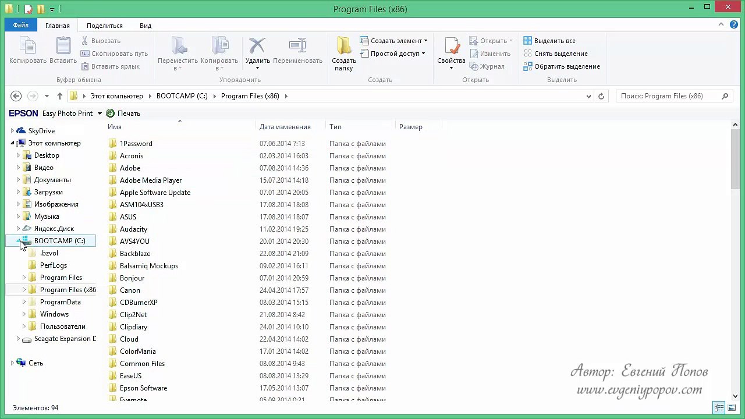The image size is (745, 419).
Task: Click BOOTCAMP (C:) in the address bar
Action: (x=182, y=96)
